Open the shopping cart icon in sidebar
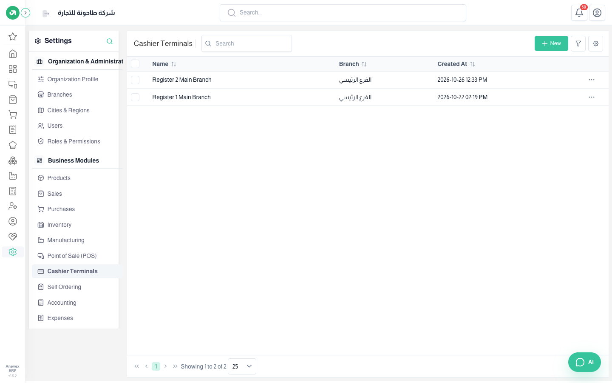 pos(13,114)
